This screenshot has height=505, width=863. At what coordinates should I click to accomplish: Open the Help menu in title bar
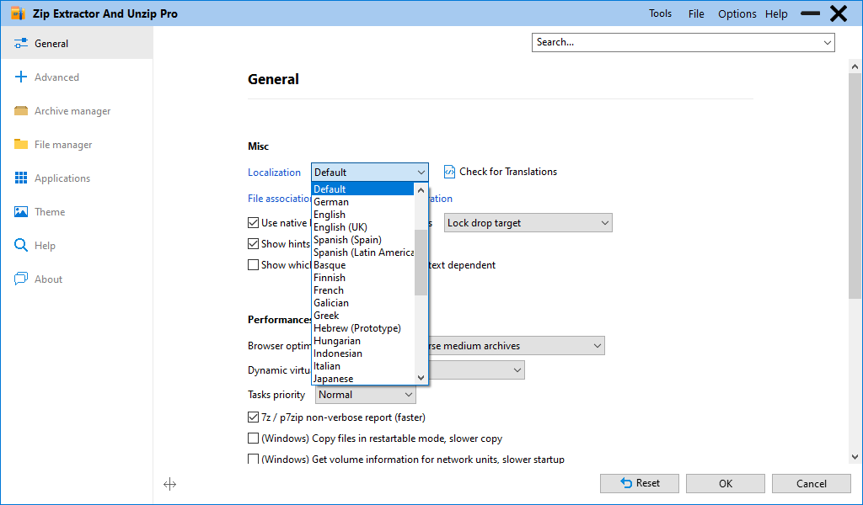pos(776,13)
